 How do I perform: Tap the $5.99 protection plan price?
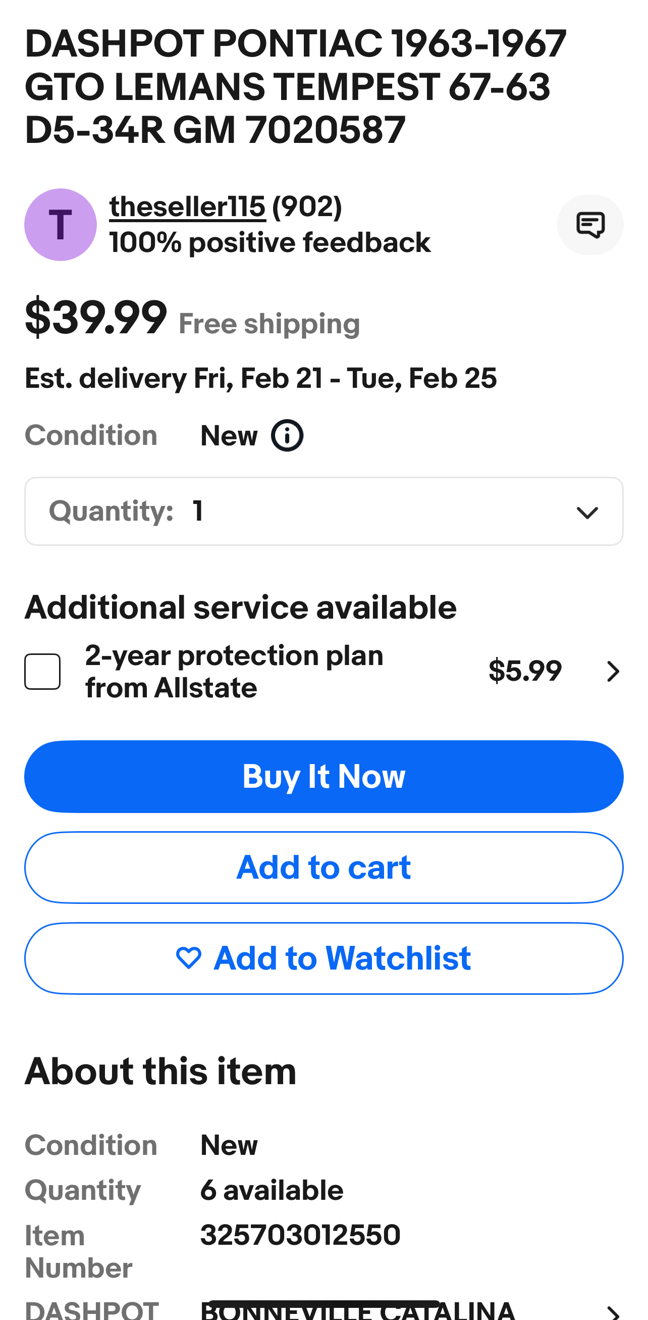tap(524, 671)
